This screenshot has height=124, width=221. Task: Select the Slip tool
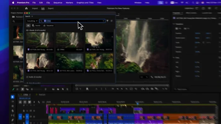point(13,115)
